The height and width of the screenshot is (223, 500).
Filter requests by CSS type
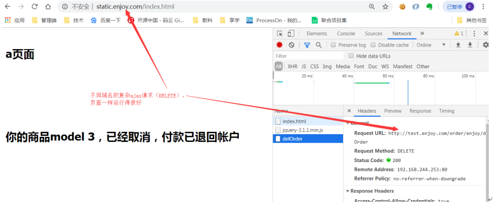click(x=314, y=66)
